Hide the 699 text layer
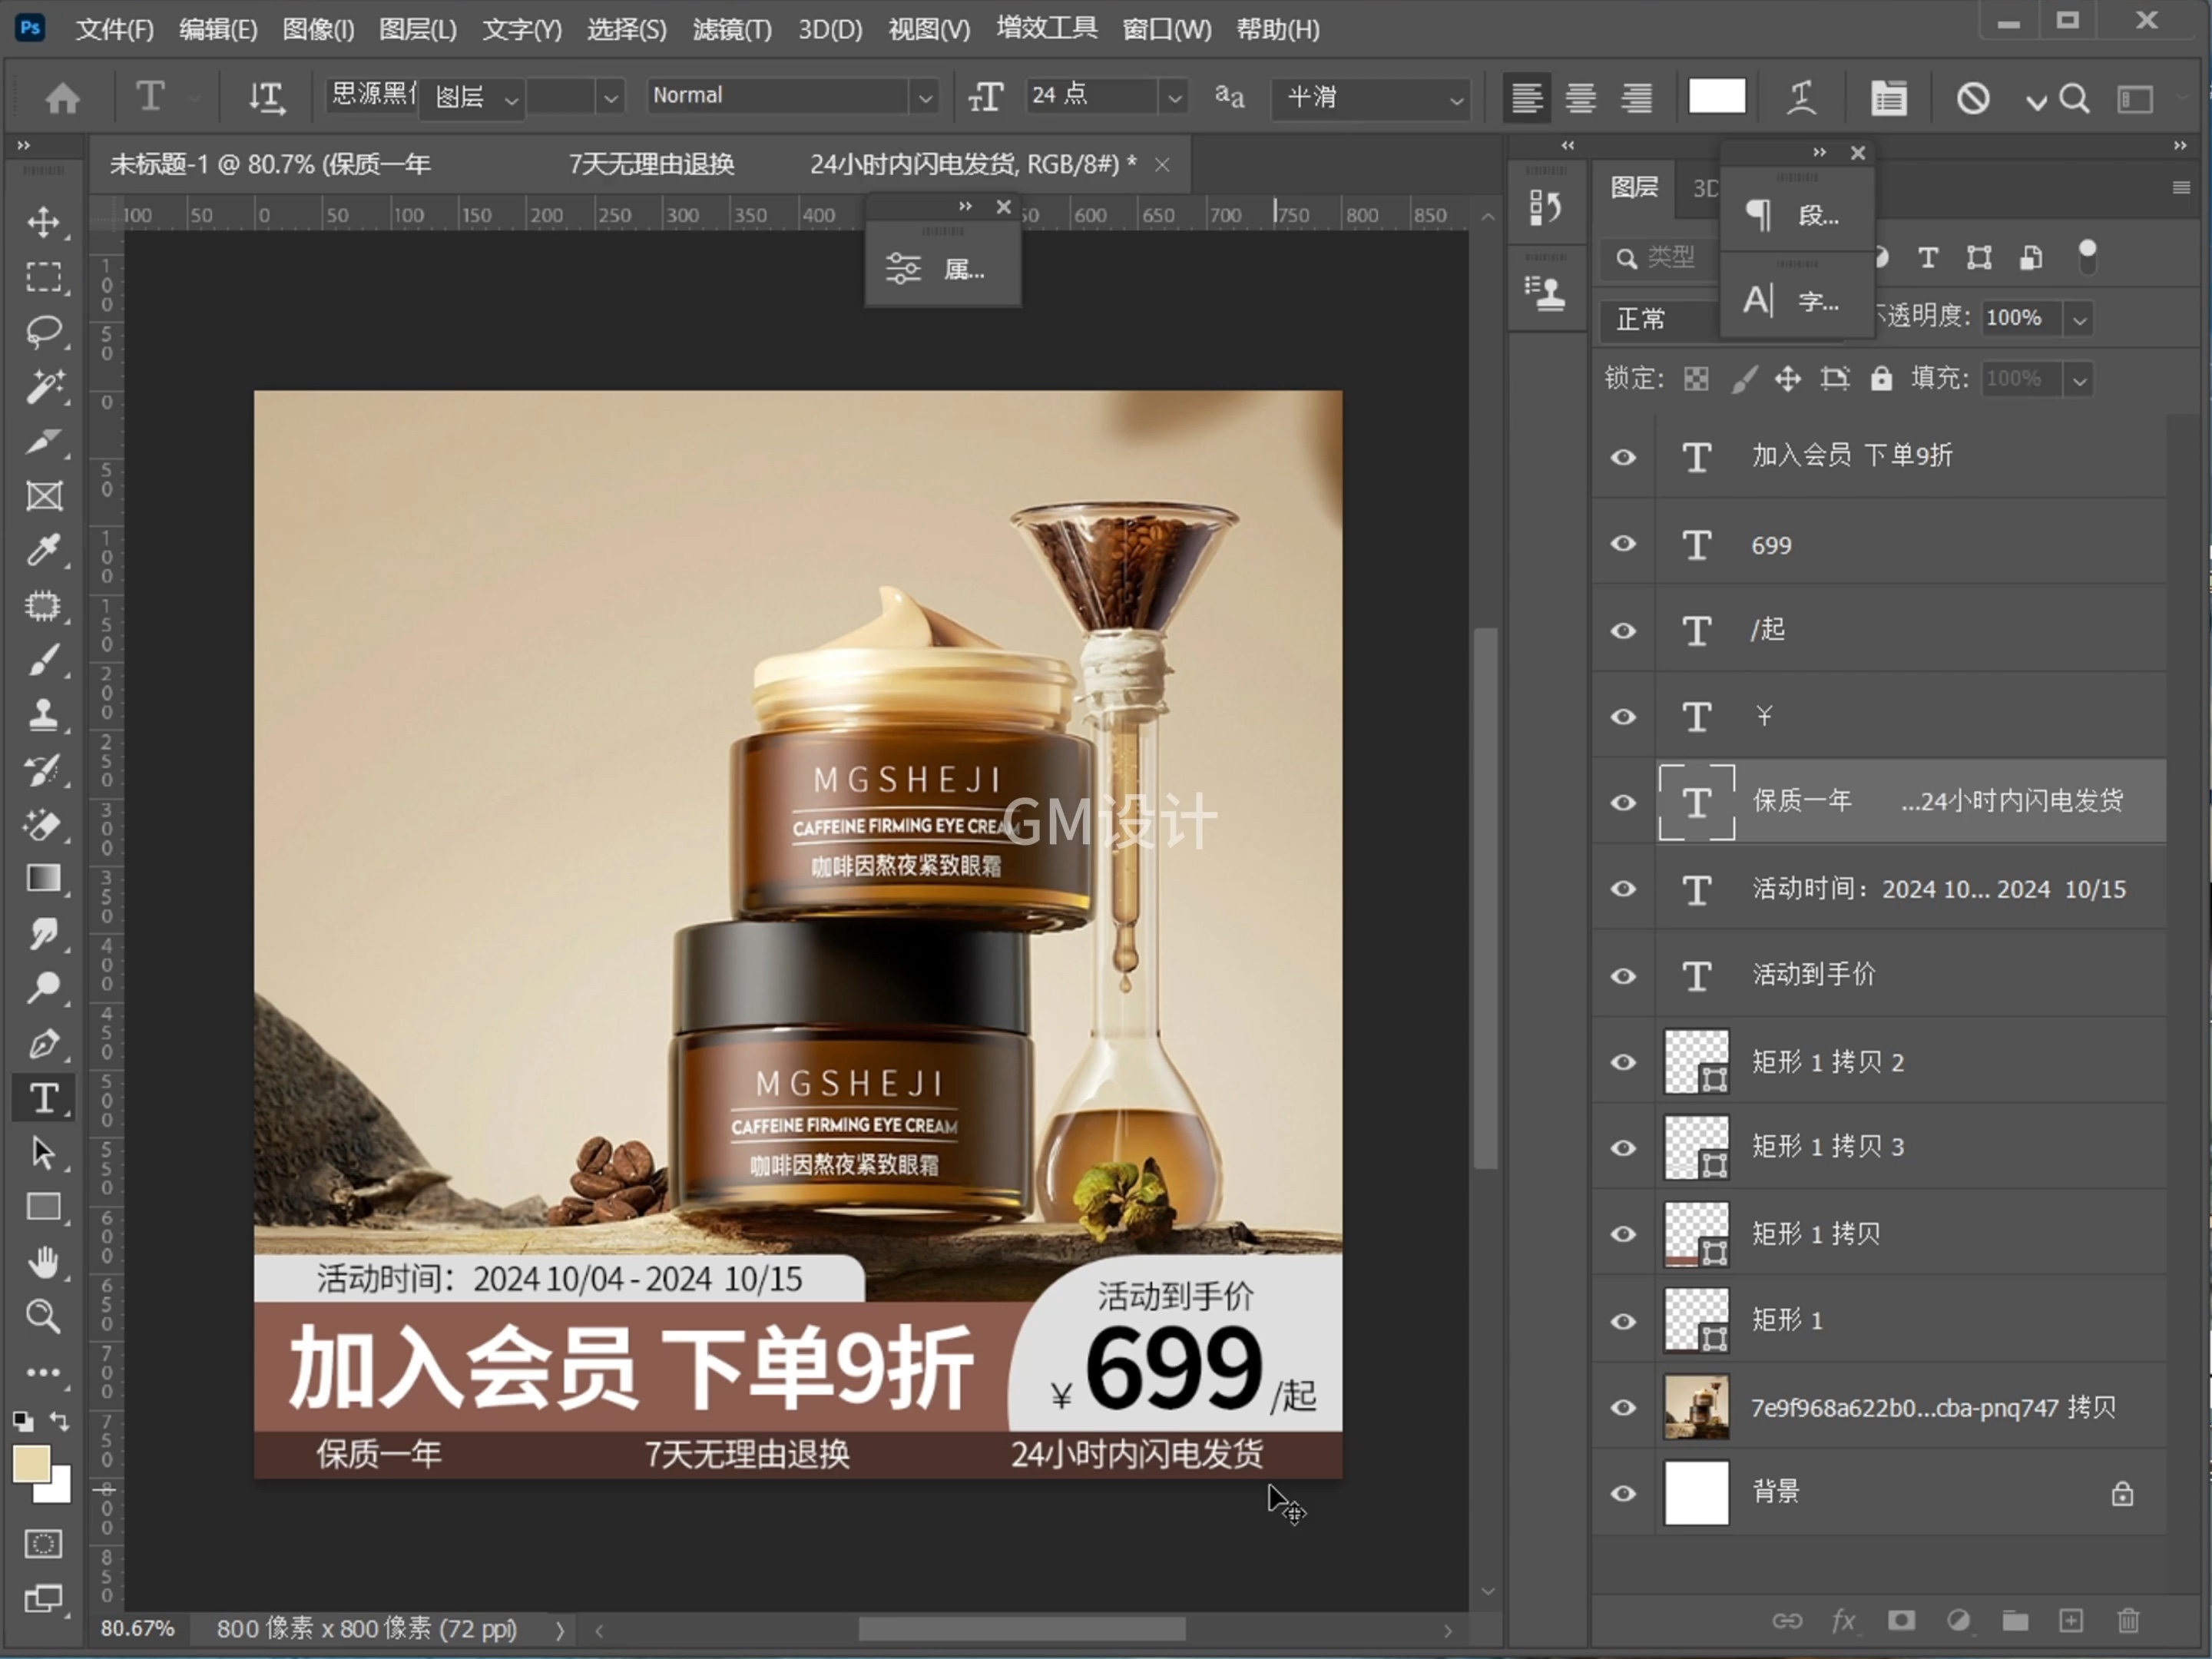Screen dimensions: 2212x1659 (x=1623, y=545)
